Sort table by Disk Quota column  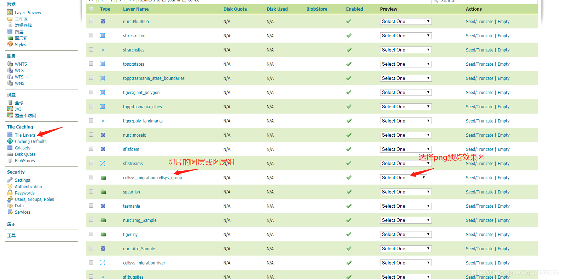pos(235,9)
